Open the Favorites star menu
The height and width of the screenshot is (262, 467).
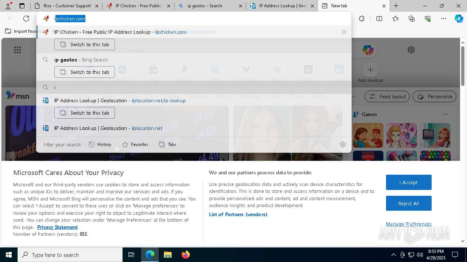point(395,19)
